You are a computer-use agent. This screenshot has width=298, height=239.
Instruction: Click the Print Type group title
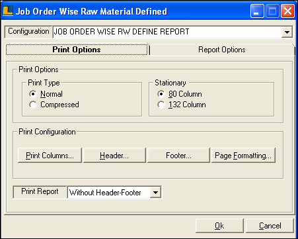(x=44, y=83)
